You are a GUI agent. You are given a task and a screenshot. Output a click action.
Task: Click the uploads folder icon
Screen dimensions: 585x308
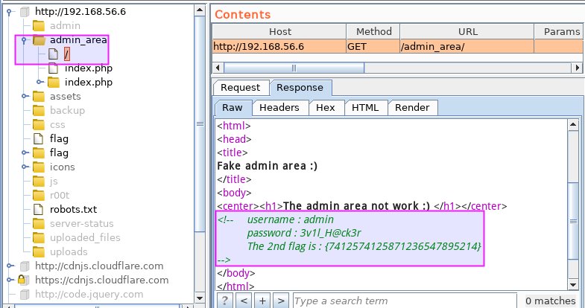point(39,252)
